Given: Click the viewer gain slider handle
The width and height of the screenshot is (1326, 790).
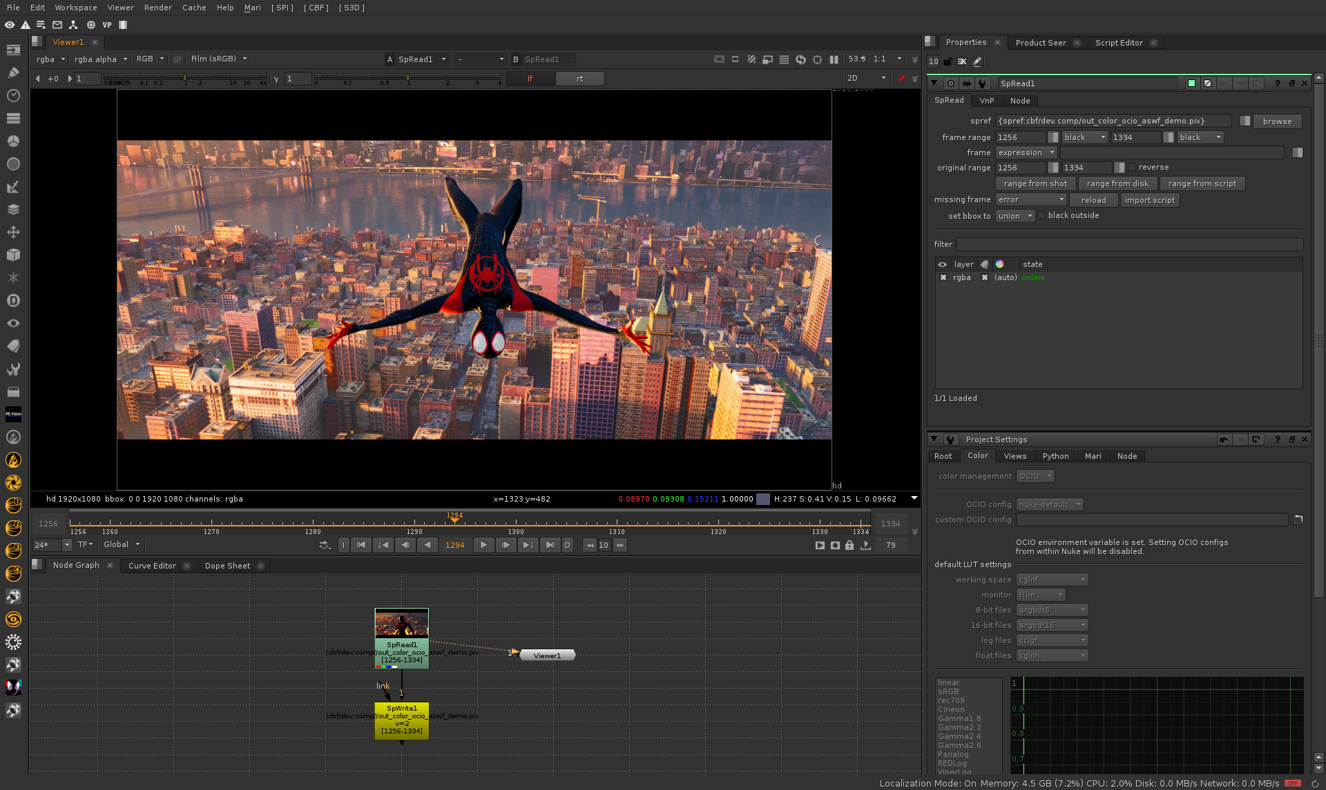Looking at the screenshot, I should (x=184, y=79).
